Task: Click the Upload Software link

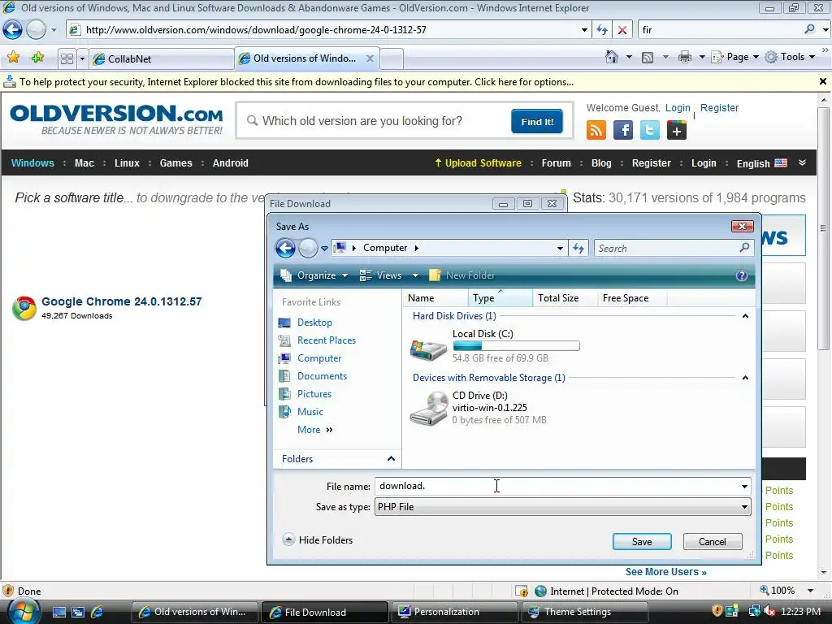Action: (x=478, y=162)
